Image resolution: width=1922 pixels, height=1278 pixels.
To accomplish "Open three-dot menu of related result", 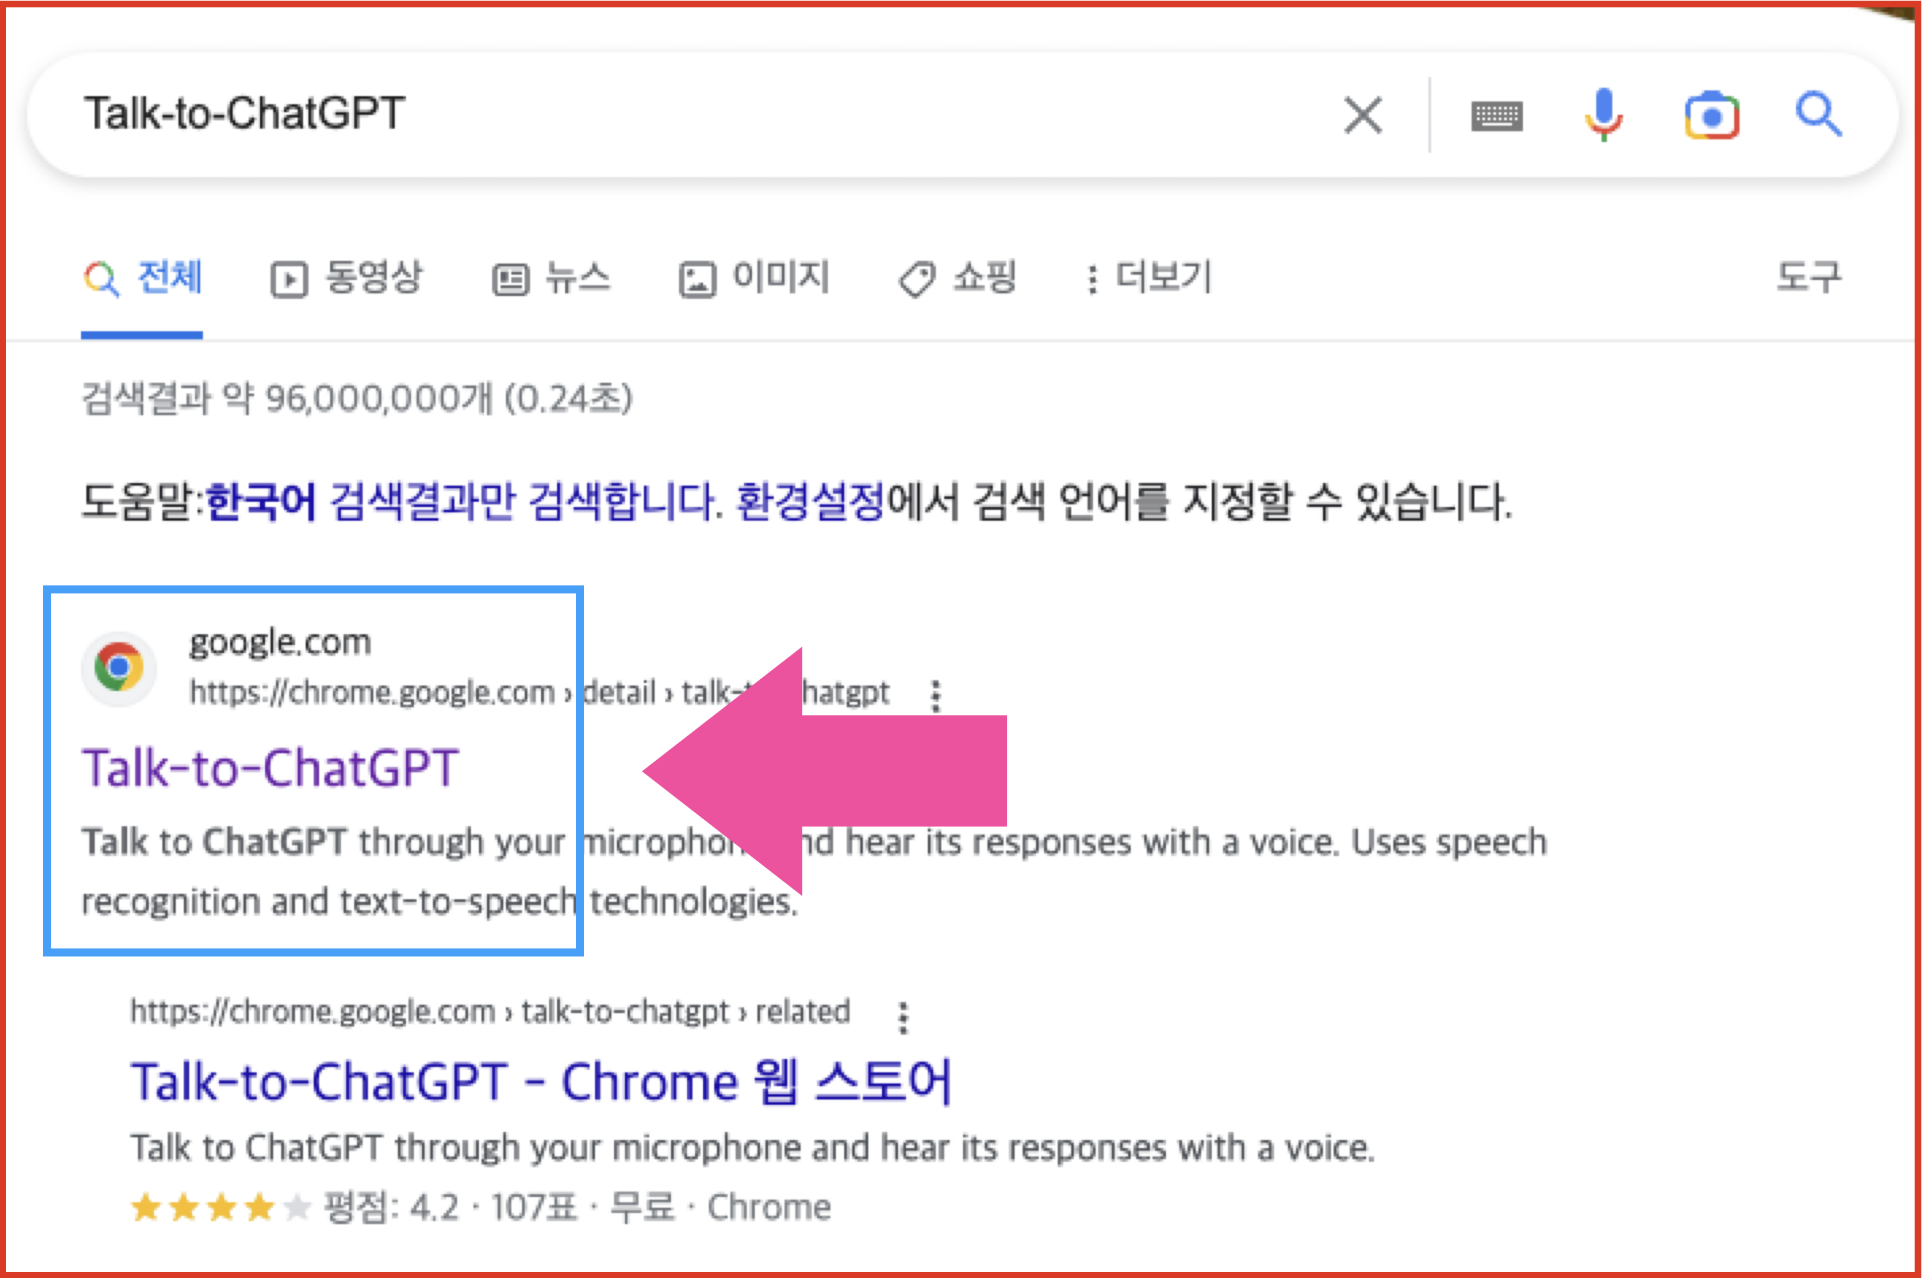I will (x=903, y=1017).
